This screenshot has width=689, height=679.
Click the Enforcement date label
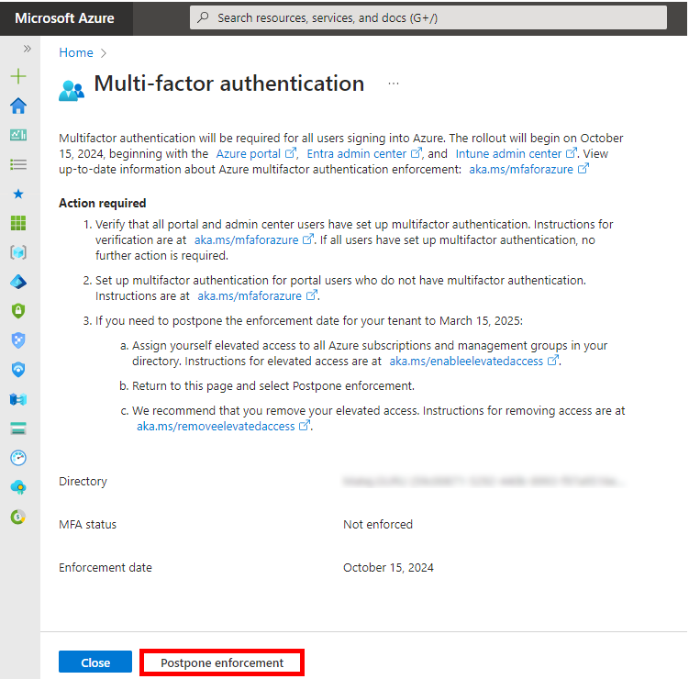(x=106, y=567)
